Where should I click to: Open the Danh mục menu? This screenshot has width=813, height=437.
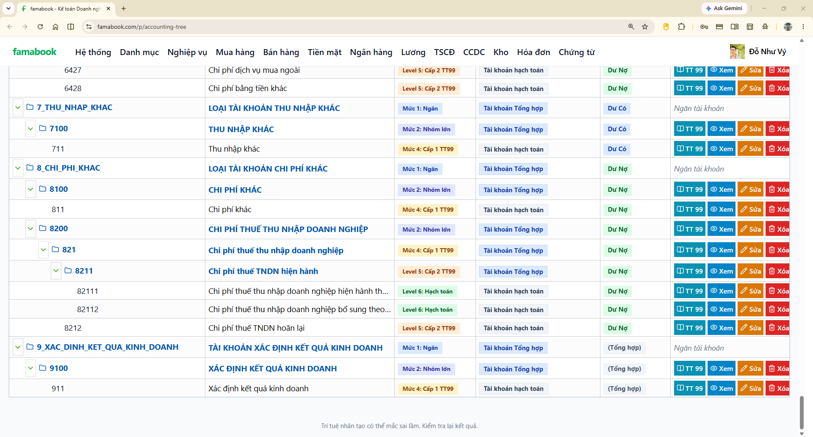[x=139, y=52]
